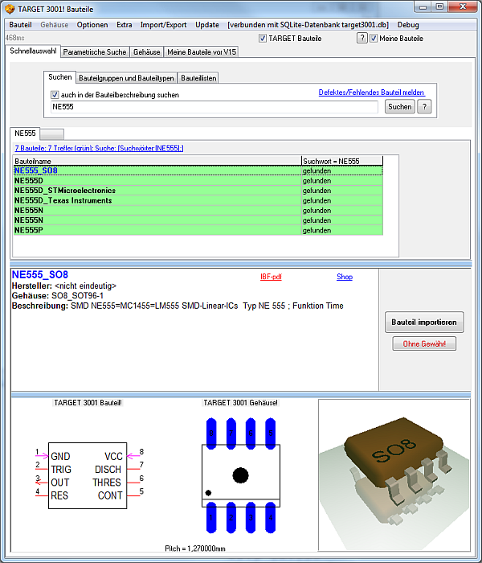Switch to Parametrische Suche tab
This screenshot has width=482, height=563.
[95, 52]
